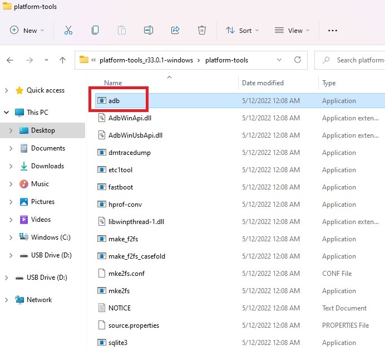Viewport: 385px width, 350px height.
Task: Expand the Windows (C:) tree node
Action: [x=11, y=237]
